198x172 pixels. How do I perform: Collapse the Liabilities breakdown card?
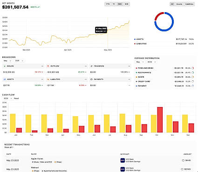(86, 79)
